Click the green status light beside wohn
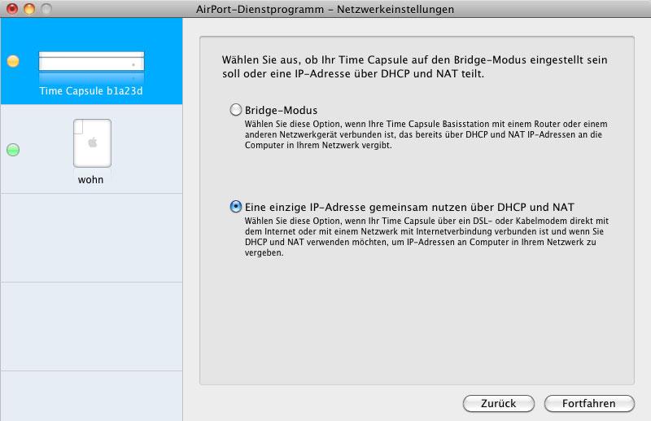 [13, 150]
